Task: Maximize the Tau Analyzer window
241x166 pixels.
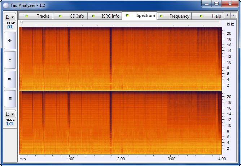Action: [x=216, y=4]
